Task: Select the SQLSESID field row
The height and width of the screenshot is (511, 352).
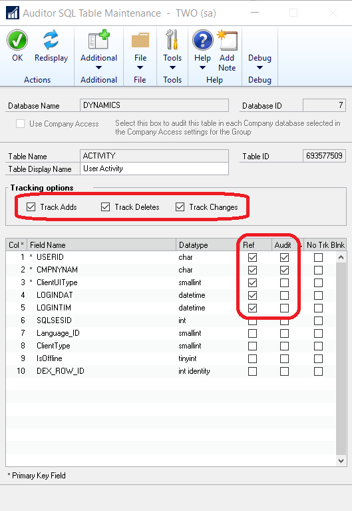Action: point(170,320)
